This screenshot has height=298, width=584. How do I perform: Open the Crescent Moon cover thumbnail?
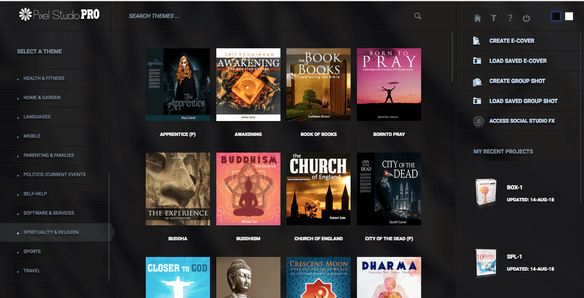[319, 277]
